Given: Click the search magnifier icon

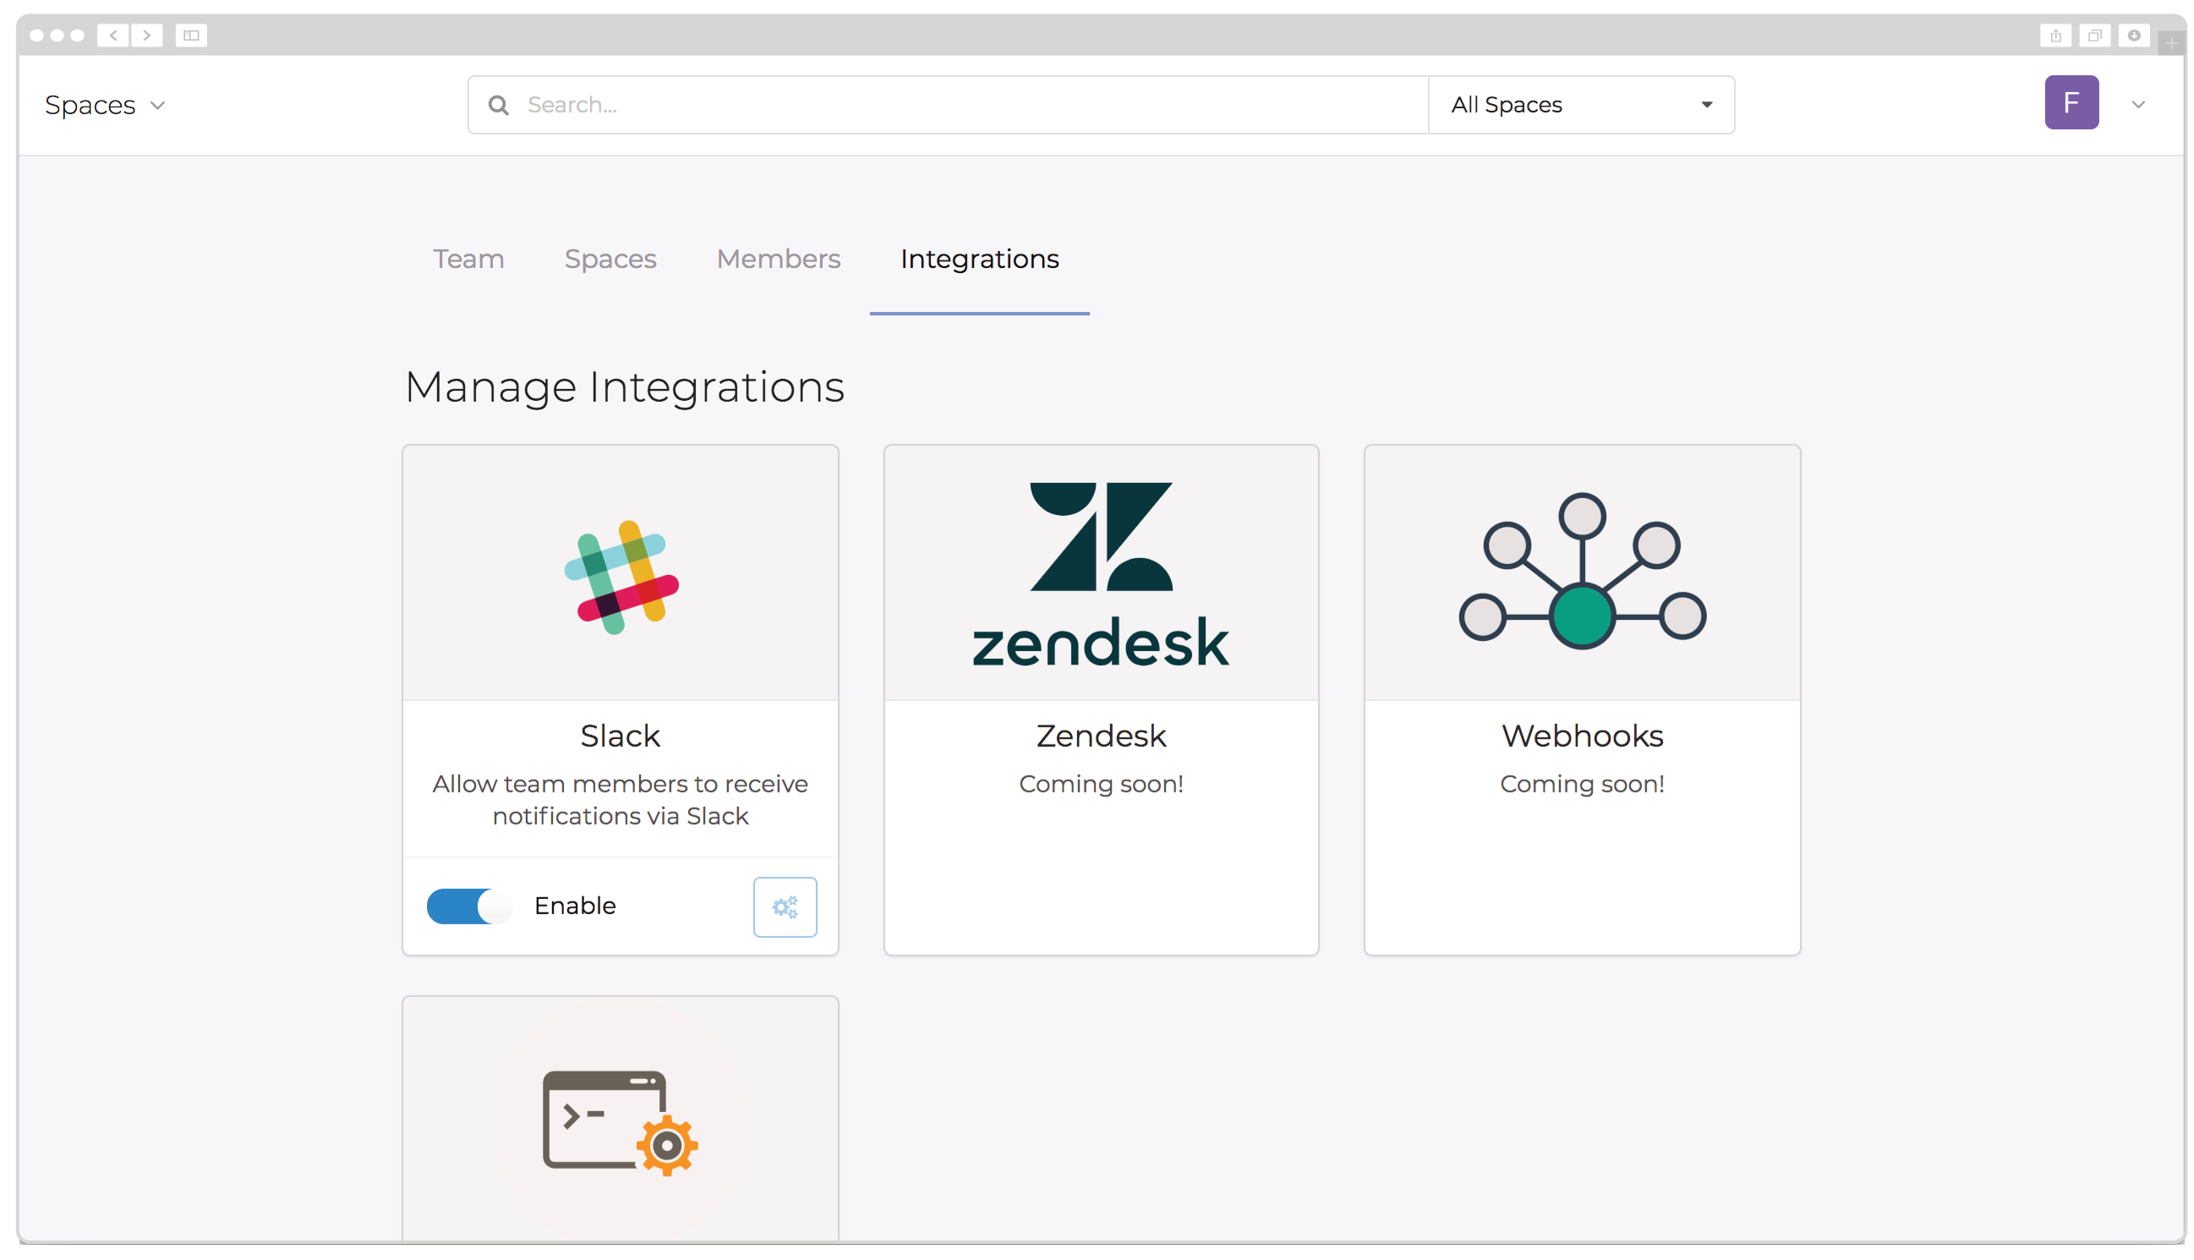Looking at the screenshot, I should [x=498, y=105].
